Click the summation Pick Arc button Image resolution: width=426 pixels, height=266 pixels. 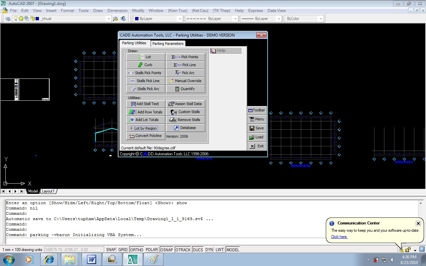(x=185, y=73)
